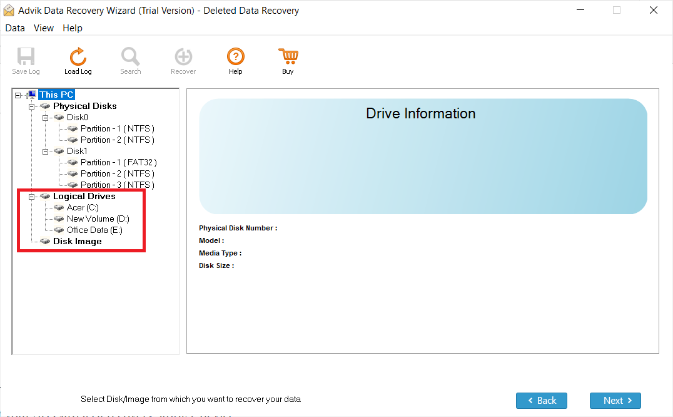This screenshot has width=673, height=417.
Task: Select the Disk0 label
Action: (78, 117)
